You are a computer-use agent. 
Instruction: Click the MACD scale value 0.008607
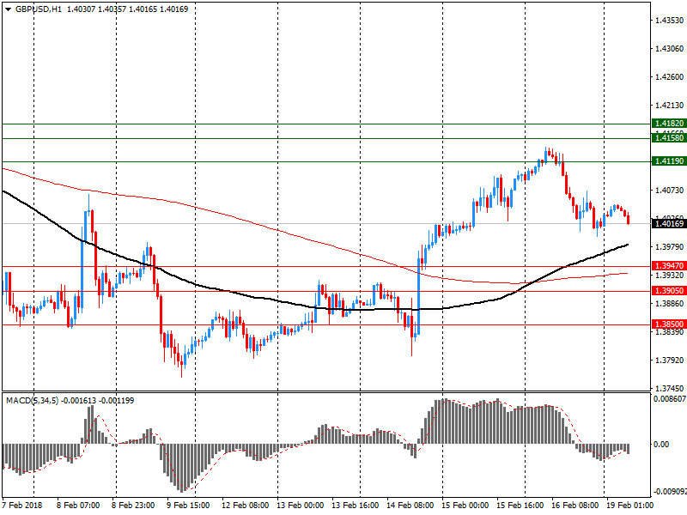(670, 399)
